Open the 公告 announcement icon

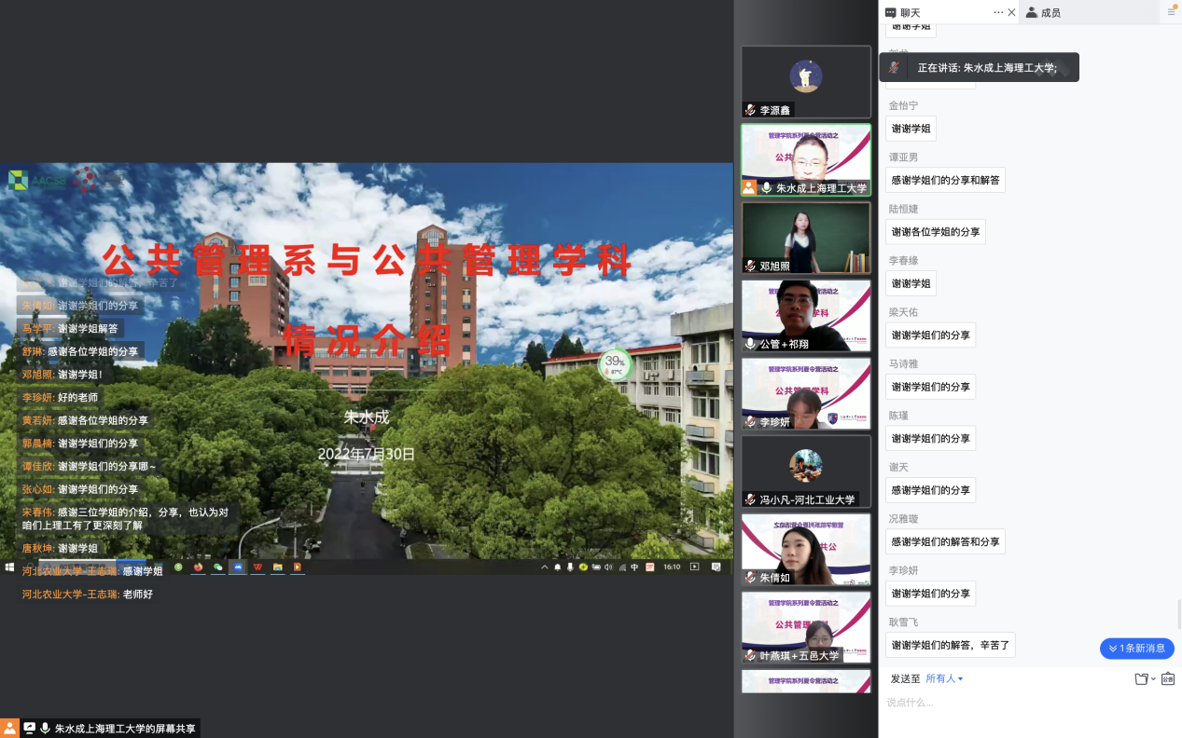[x=1168, y=679]
